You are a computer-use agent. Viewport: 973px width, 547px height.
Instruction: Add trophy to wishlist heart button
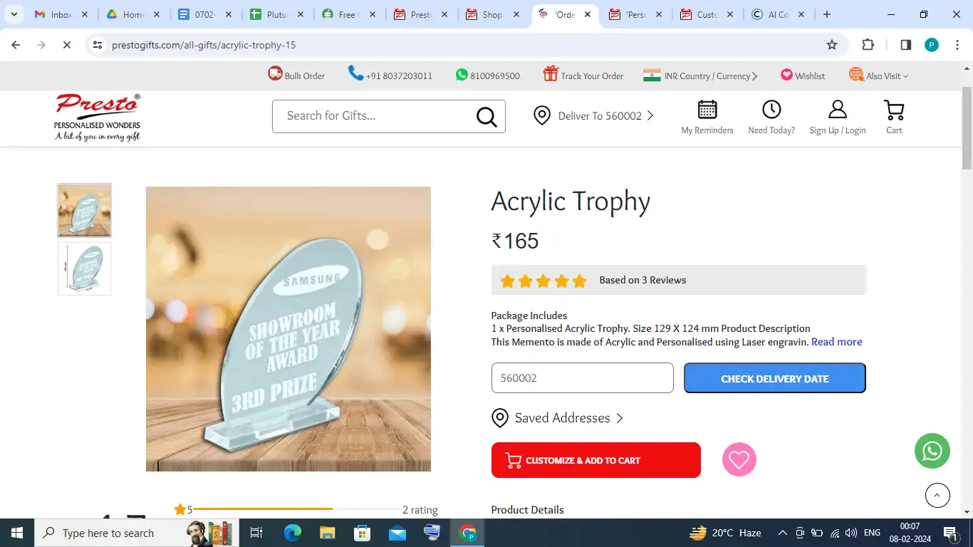point(739,459)
